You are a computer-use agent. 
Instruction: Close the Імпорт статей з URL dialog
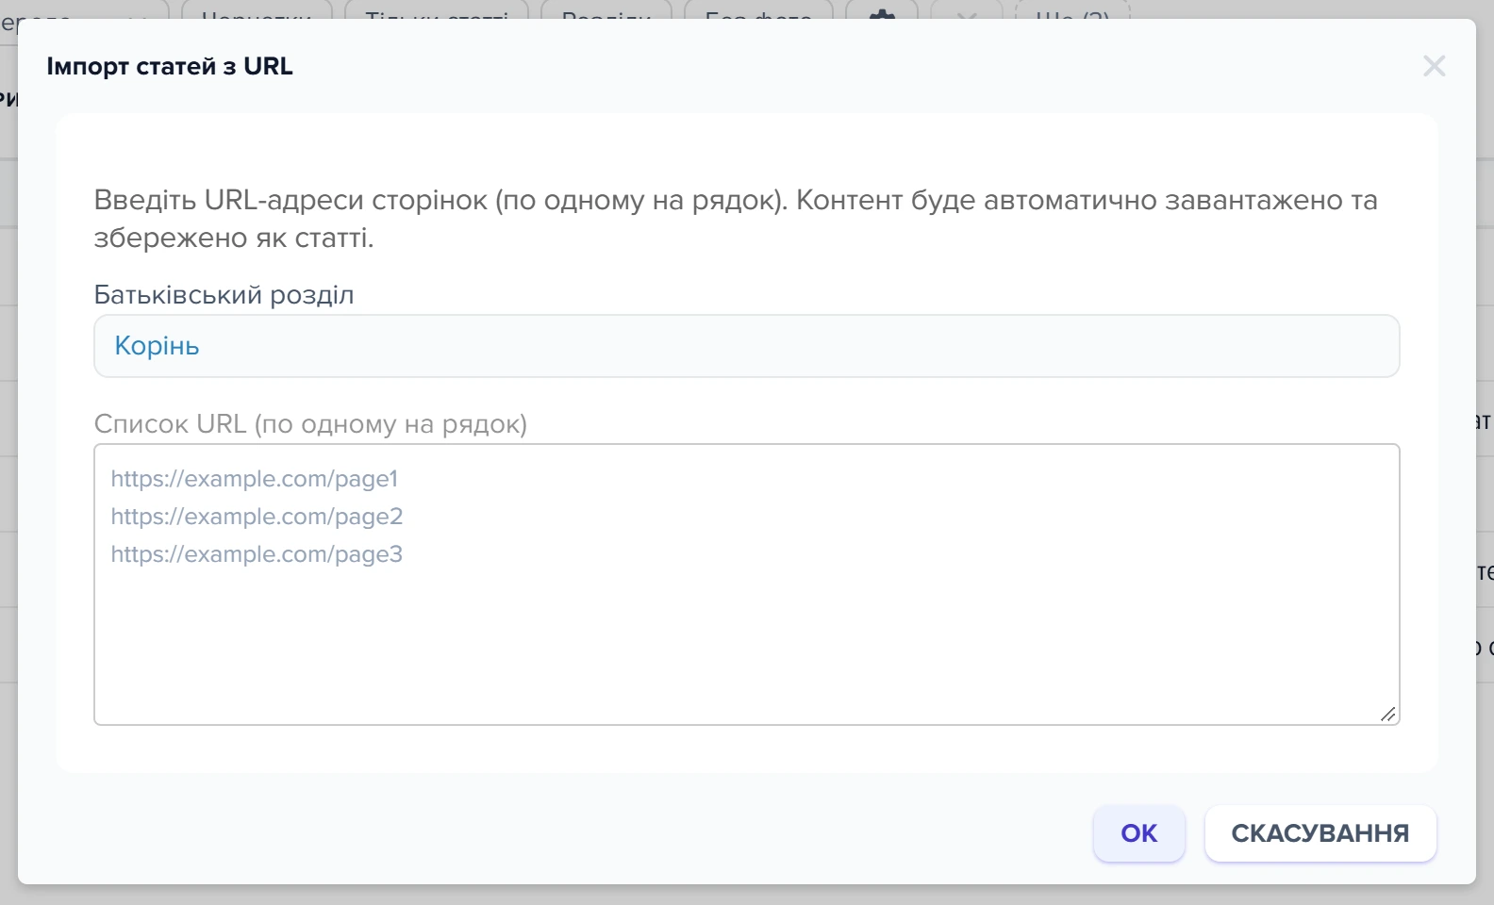click(x=1434, y=66)
